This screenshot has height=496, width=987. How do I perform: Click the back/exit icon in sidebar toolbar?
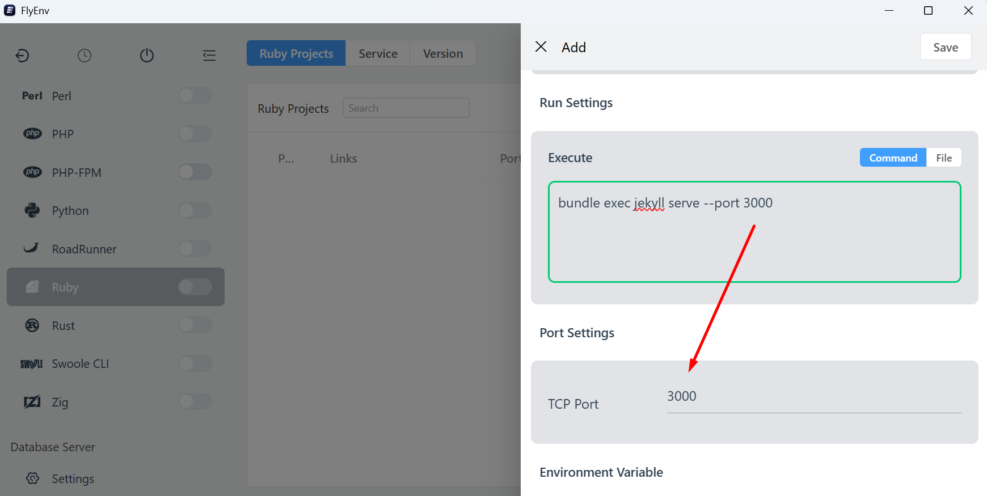point(22,55)
